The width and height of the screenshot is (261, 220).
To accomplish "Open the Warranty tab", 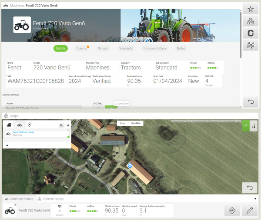I will pyautogui.click(x=126, y=48).
